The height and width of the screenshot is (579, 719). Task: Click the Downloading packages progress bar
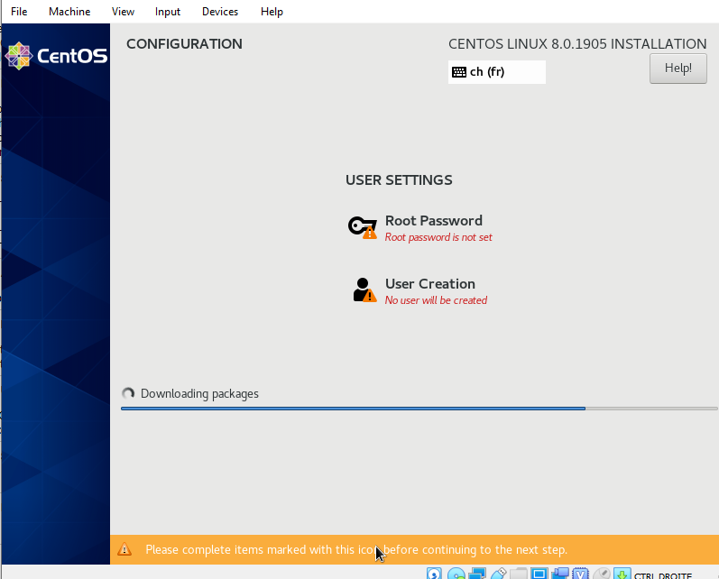pyautogui.click(x=419, y=409)
